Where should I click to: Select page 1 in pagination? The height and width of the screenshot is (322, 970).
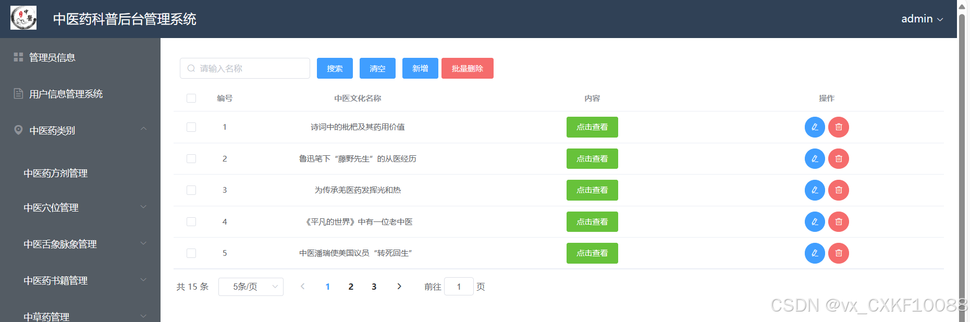click(328, 287)
